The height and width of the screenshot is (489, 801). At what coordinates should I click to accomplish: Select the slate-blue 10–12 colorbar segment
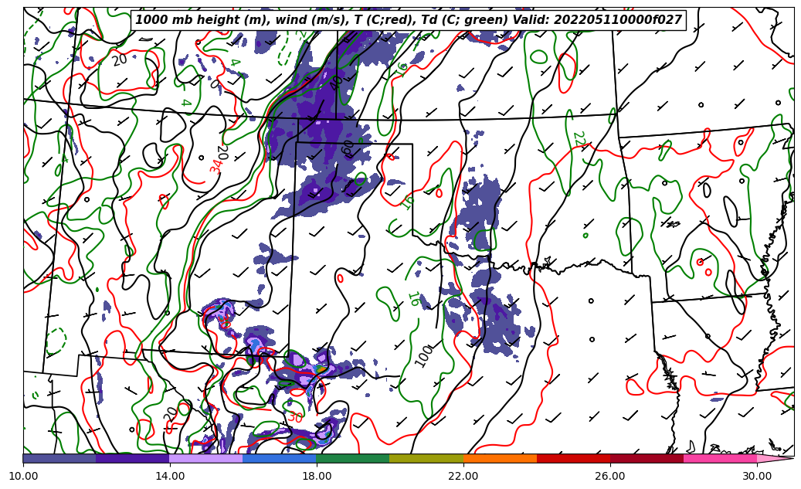(59, 458)
